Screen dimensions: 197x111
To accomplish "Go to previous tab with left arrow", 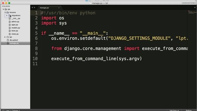I will 32,7.
